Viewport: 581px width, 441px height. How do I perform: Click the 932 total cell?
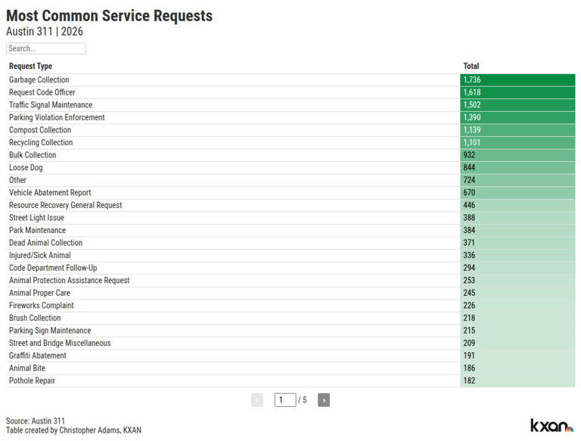click(x=517, y=155)
